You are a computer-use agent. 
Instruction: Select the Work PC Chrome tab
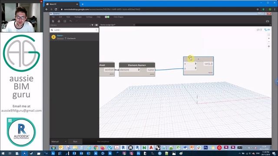(x=61, y=4)
